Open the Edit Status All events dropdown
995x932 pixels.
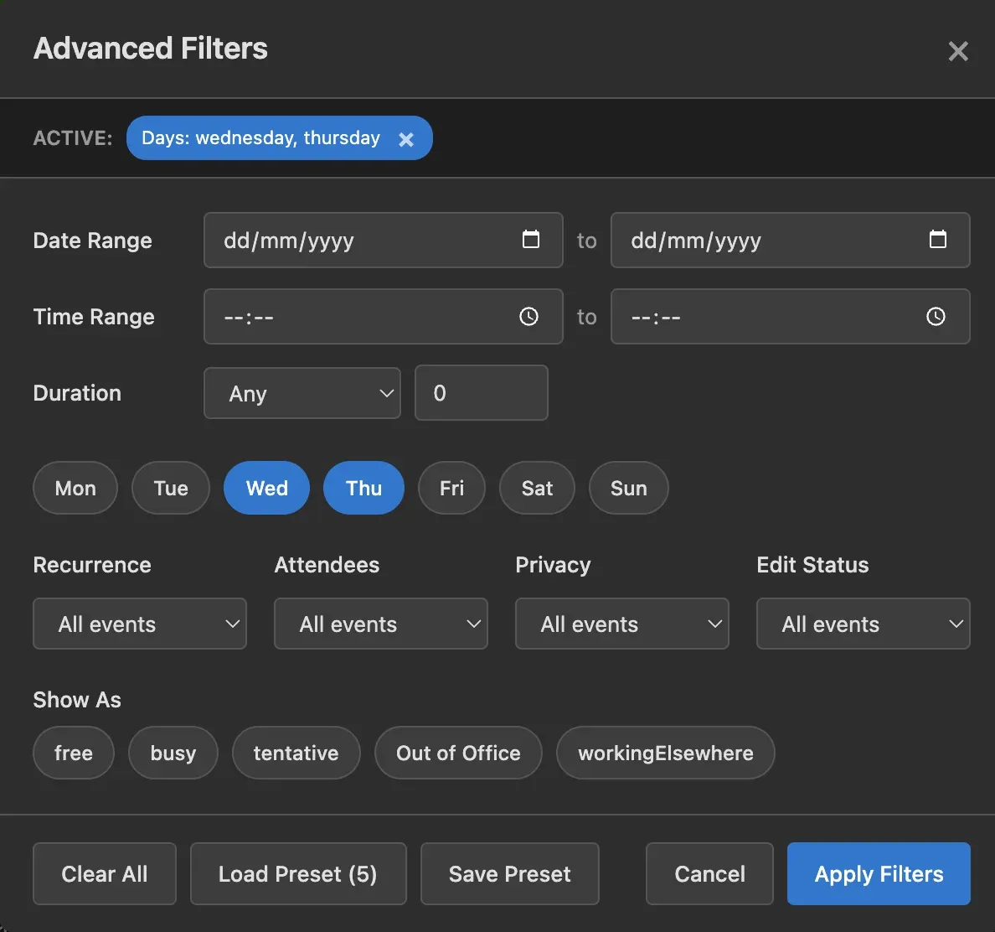[863, 624]
